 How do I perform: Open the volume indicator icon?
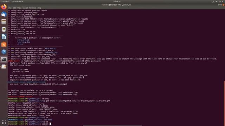click(x=217, y=1)
